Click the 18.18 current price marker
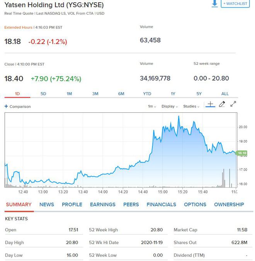Image resolution: width=255 pixels, height=261 pixels. pyautogui.click(x=242, y=153)
